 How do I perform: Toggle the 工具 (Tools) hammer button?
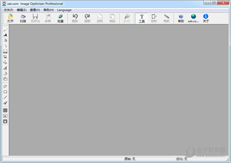coord(142,18)
